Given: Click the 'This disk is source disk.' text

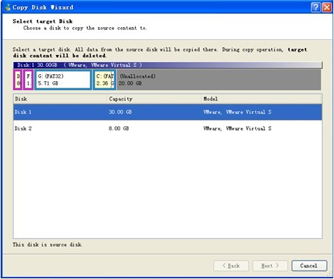Looking at the screenshot, I should click(47, 245).
